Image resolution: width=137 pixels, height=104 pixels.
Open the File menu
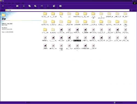(x=2, y=3)
